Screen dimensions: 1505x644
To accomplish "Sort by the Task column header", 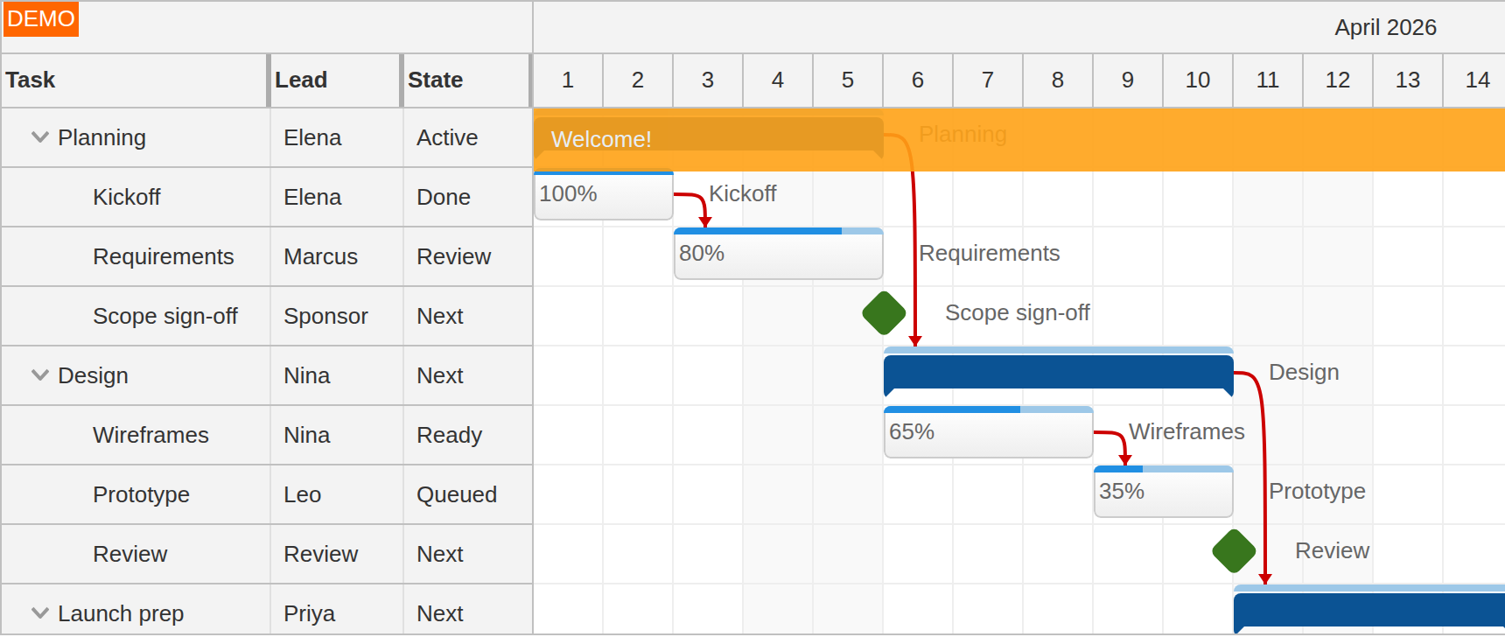I will pos(31,80).
